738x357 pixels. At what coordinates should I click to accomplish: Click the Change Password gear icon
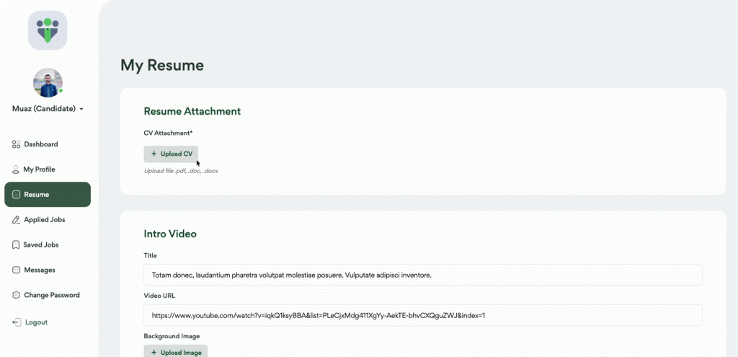pyautogui.click(x=16, y=296)
